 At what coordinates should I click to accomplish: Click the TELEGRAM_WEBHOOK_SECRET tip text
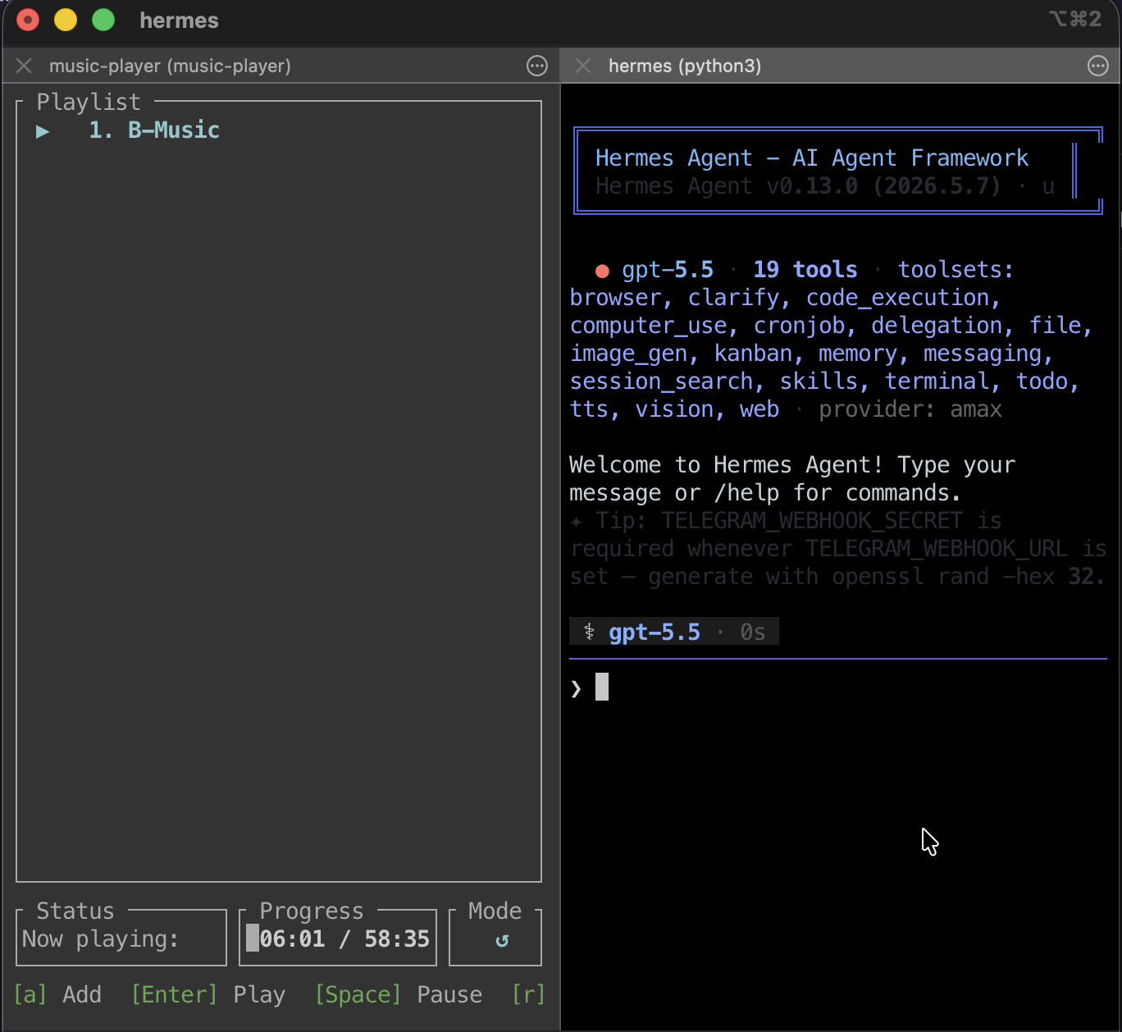click(812, 521)
